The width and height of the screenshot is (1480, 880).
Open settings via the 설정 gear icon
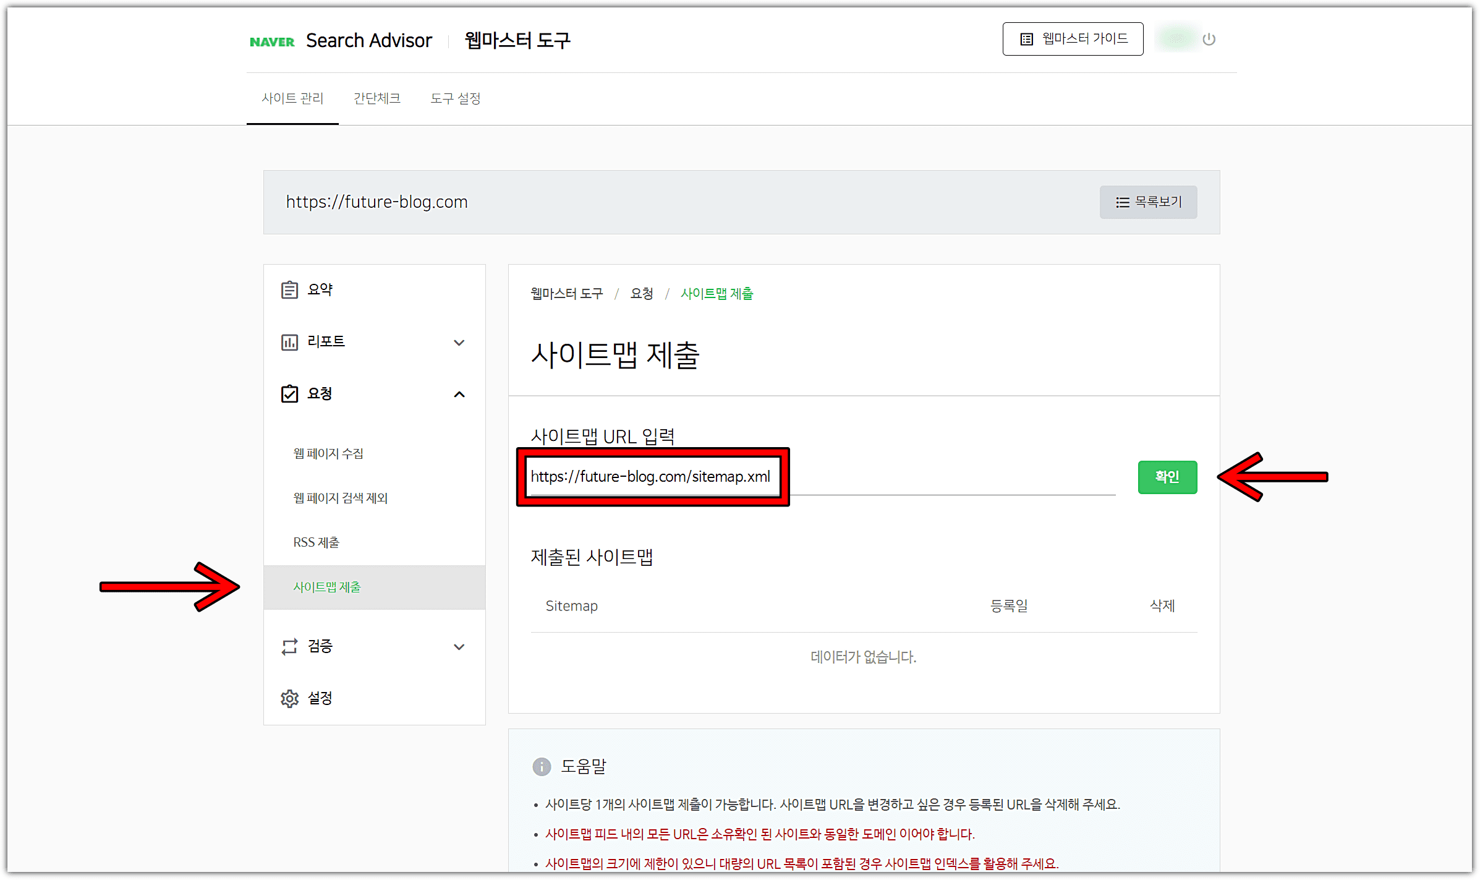290,698
